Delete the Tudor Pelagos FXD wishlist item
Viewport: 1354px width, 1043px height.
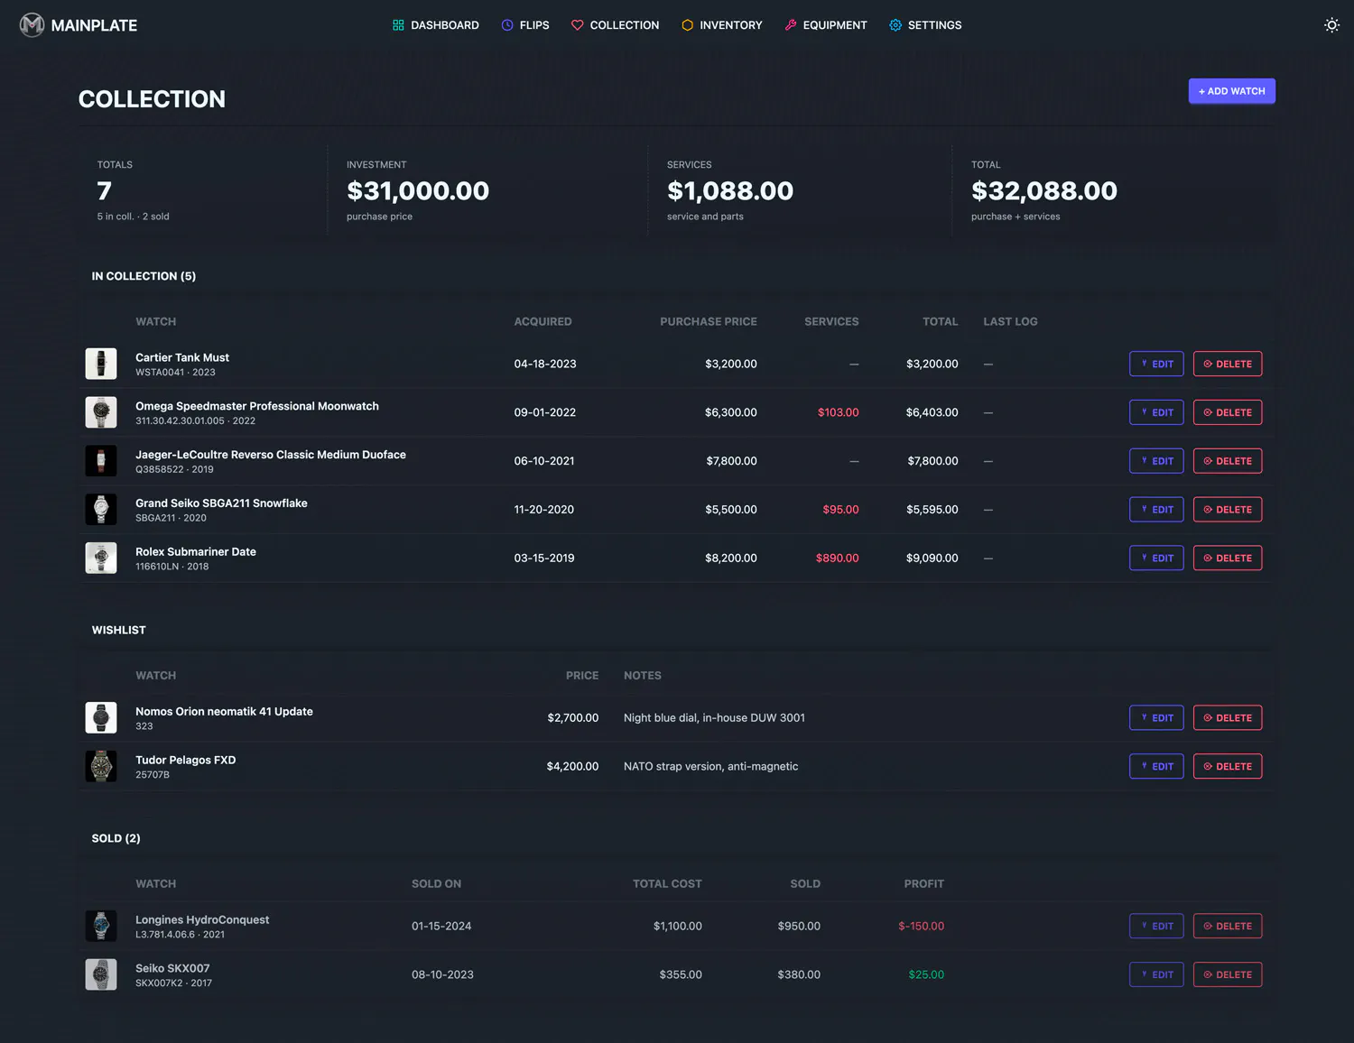tap(1228, 766)
